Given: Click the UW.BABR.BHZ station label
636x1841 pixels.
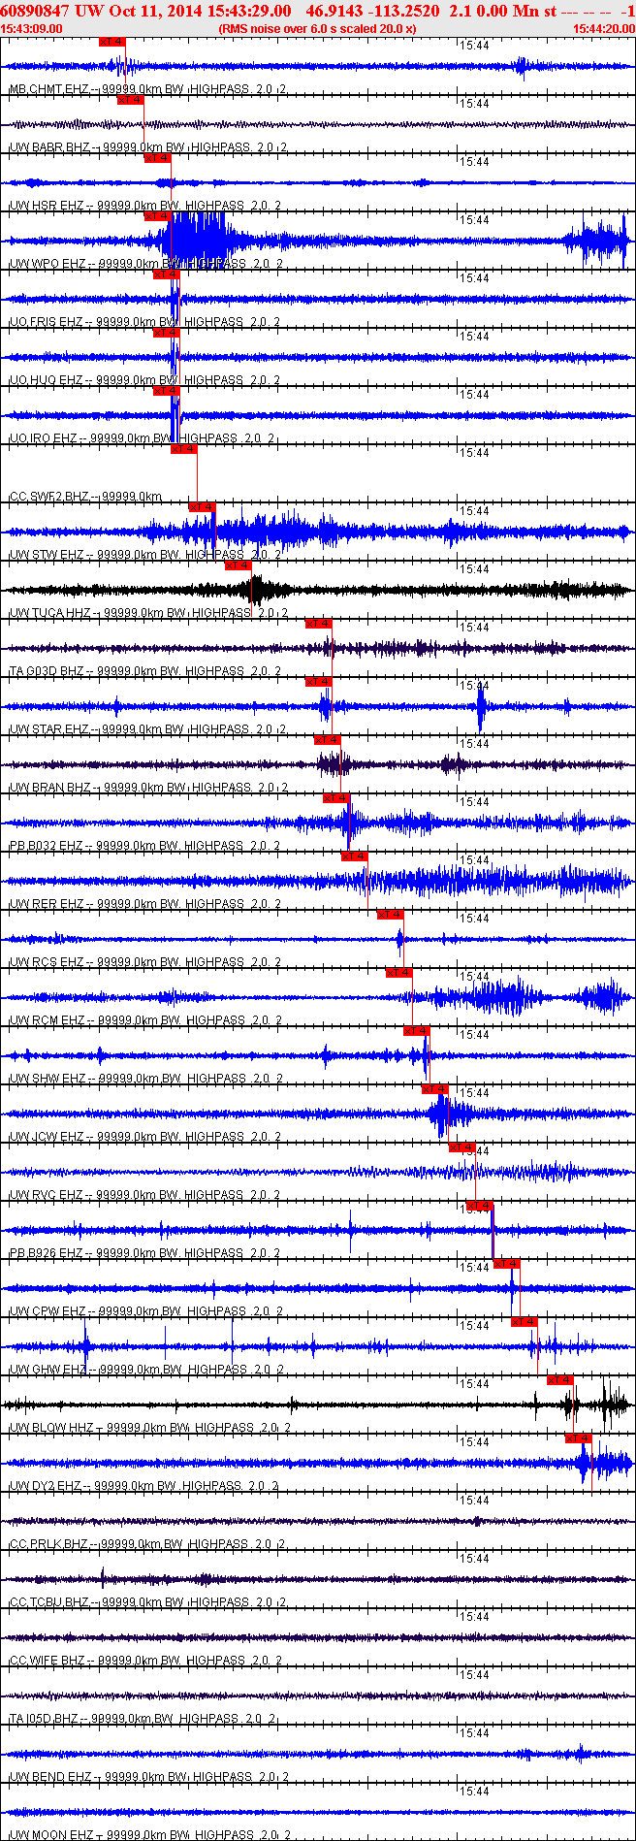Looking at the screenshot, I should pyautogui.click(x=48, y=147).
